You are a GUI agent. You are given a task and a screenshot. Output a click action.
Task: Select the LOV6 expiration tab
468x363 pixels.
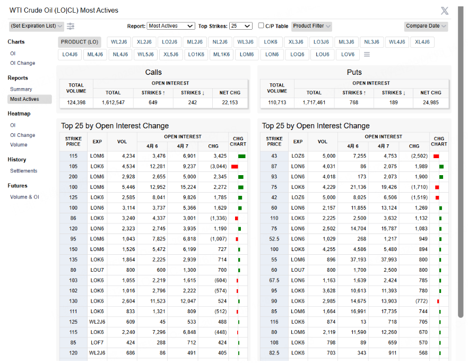pyautogui.click(x=348, y=55)
